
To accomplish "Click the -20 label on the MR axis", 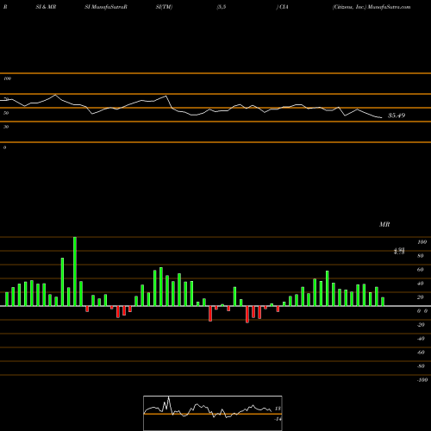I will point(421,325).
